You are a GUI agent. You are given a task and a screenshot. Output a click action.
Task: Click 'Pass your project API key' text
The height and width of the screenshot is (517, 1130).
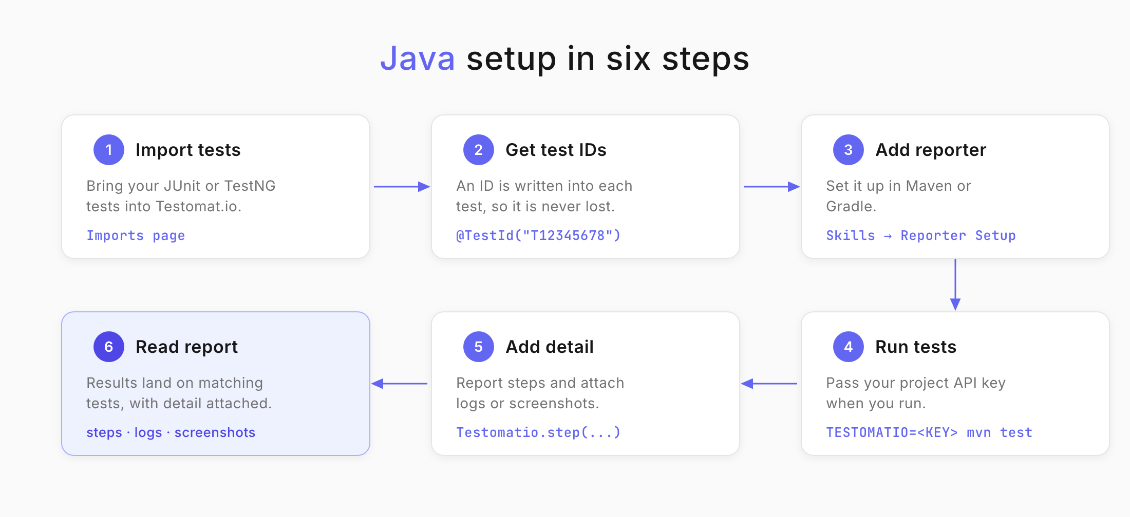916,383
